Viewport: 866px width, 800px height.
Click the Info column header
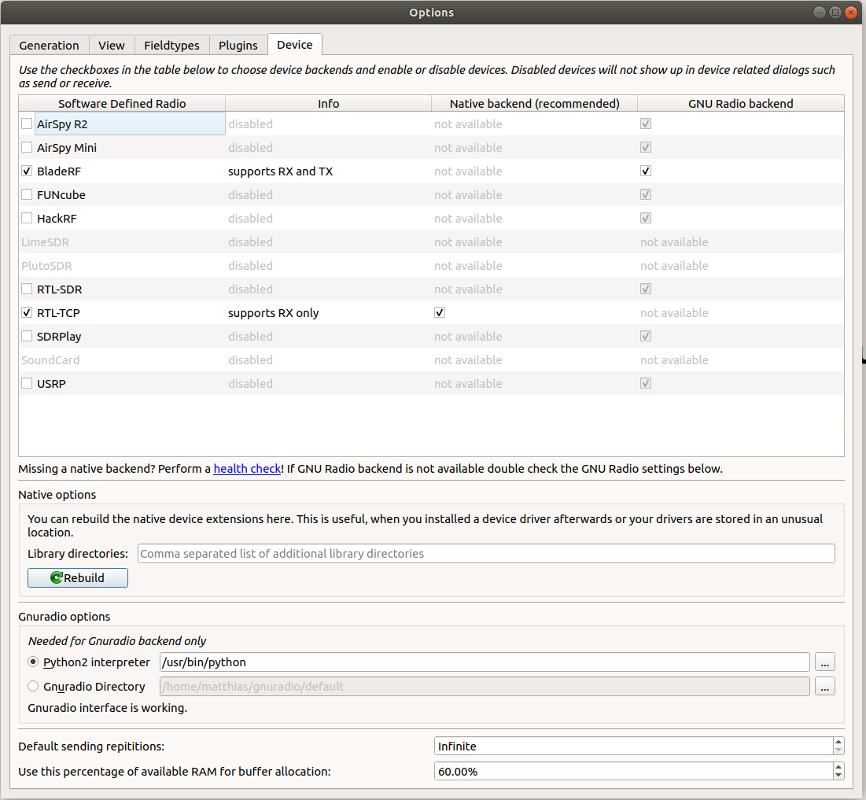[x=328, y=103]
